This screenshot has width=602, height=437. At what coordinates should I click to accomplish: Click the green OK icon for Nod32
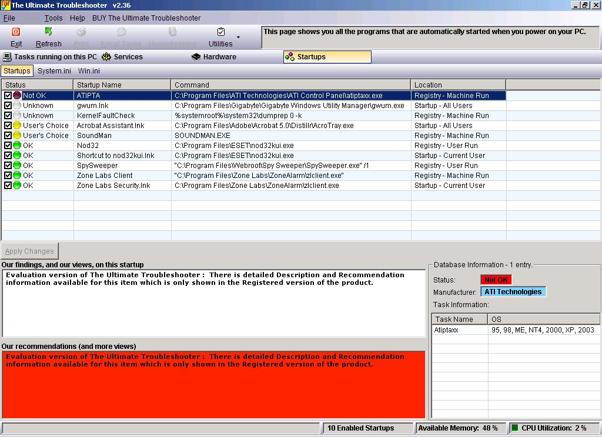tap(17, 145)
